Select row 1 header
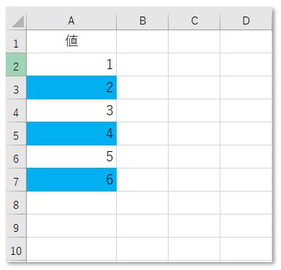 coord(16,42)
